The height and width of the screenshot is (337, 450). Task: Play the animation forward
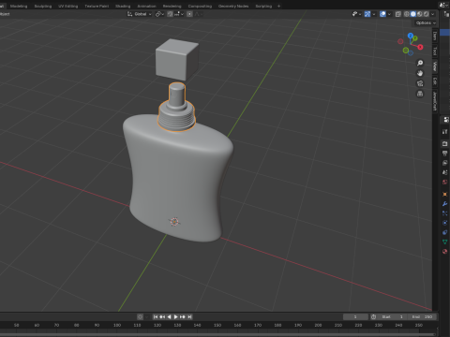pos(176,316)
